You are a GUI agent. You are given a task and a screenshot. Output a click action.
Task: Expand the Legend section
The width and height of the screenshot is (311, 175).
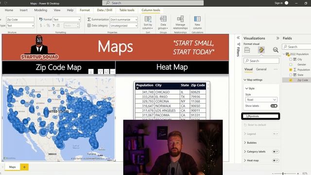tap(245, 134)
